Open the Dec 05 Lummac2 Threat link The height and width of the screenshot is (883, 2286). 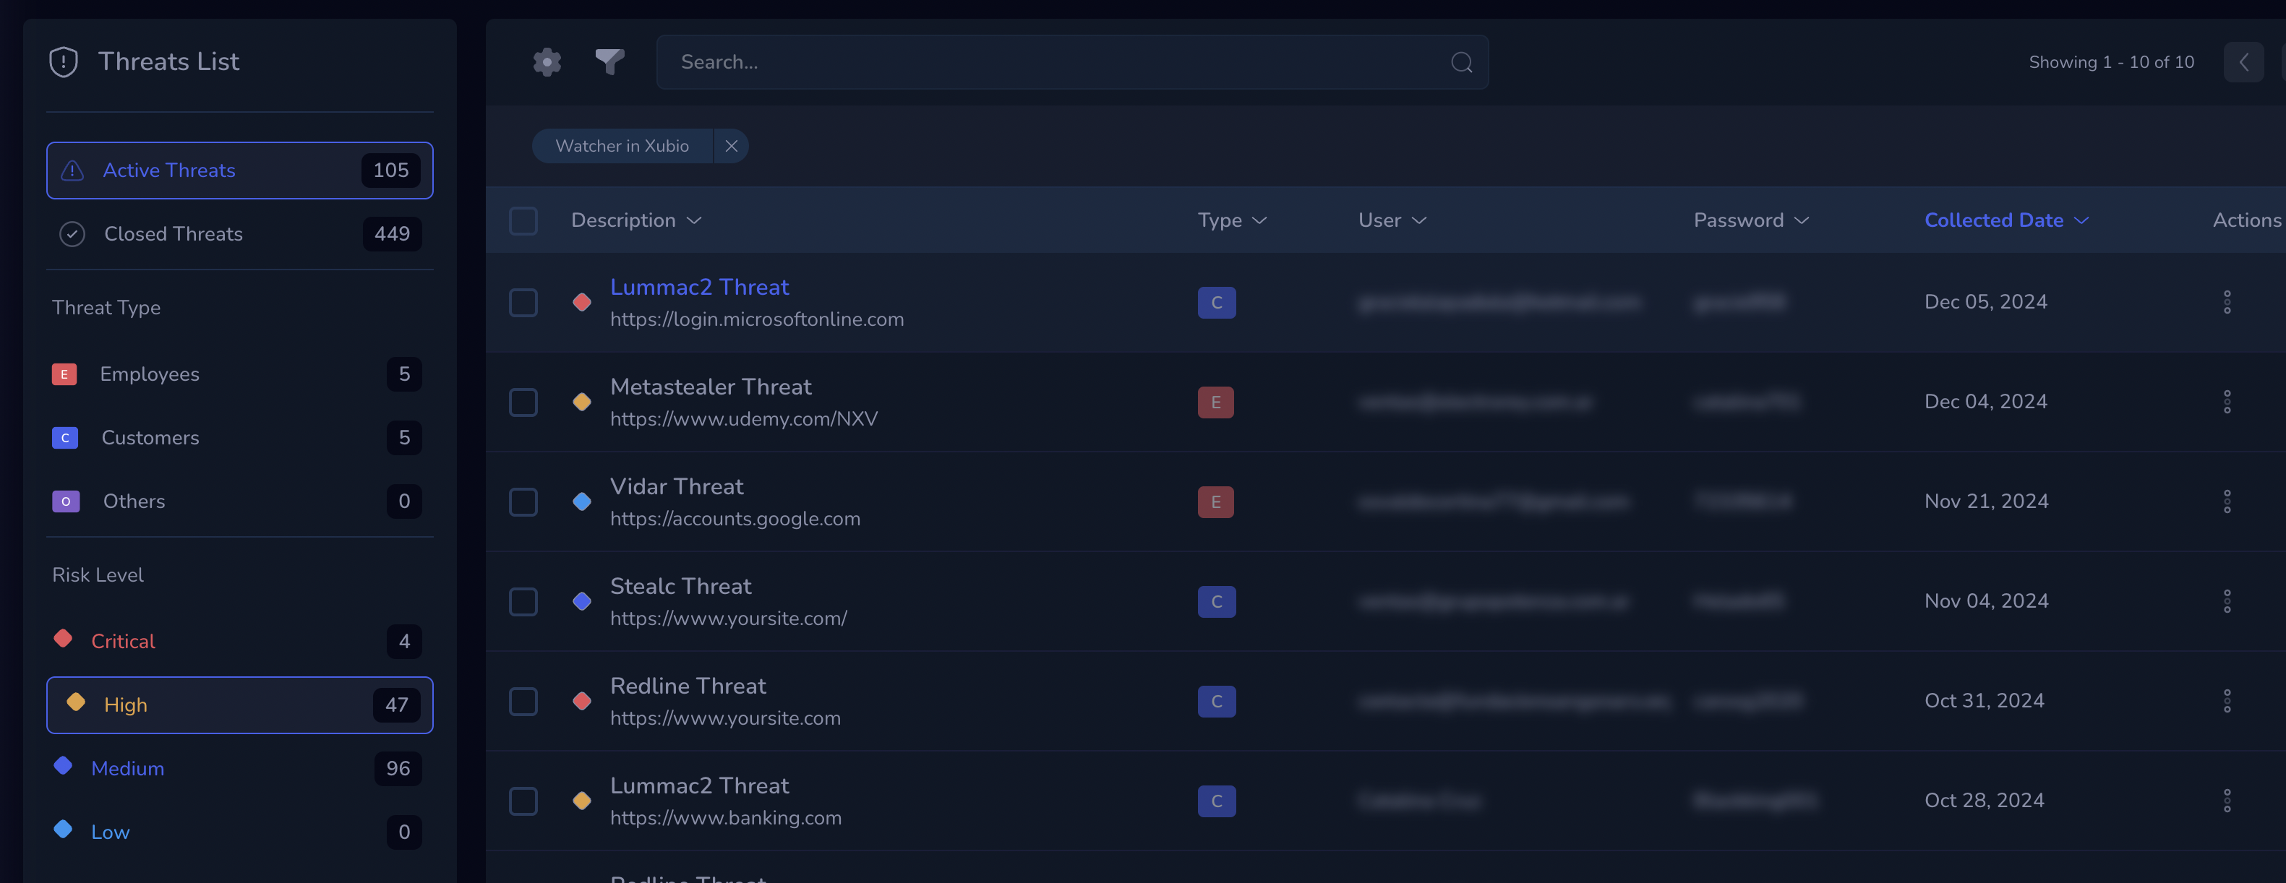coord(699,288)
